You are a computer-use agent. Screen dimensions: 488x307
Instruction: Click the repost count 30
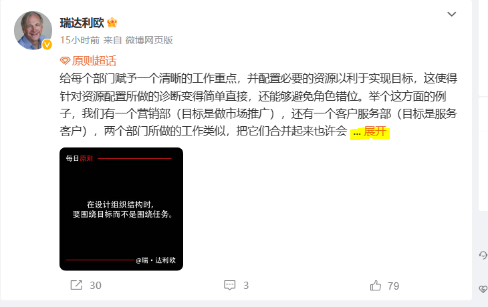[96, 285]
